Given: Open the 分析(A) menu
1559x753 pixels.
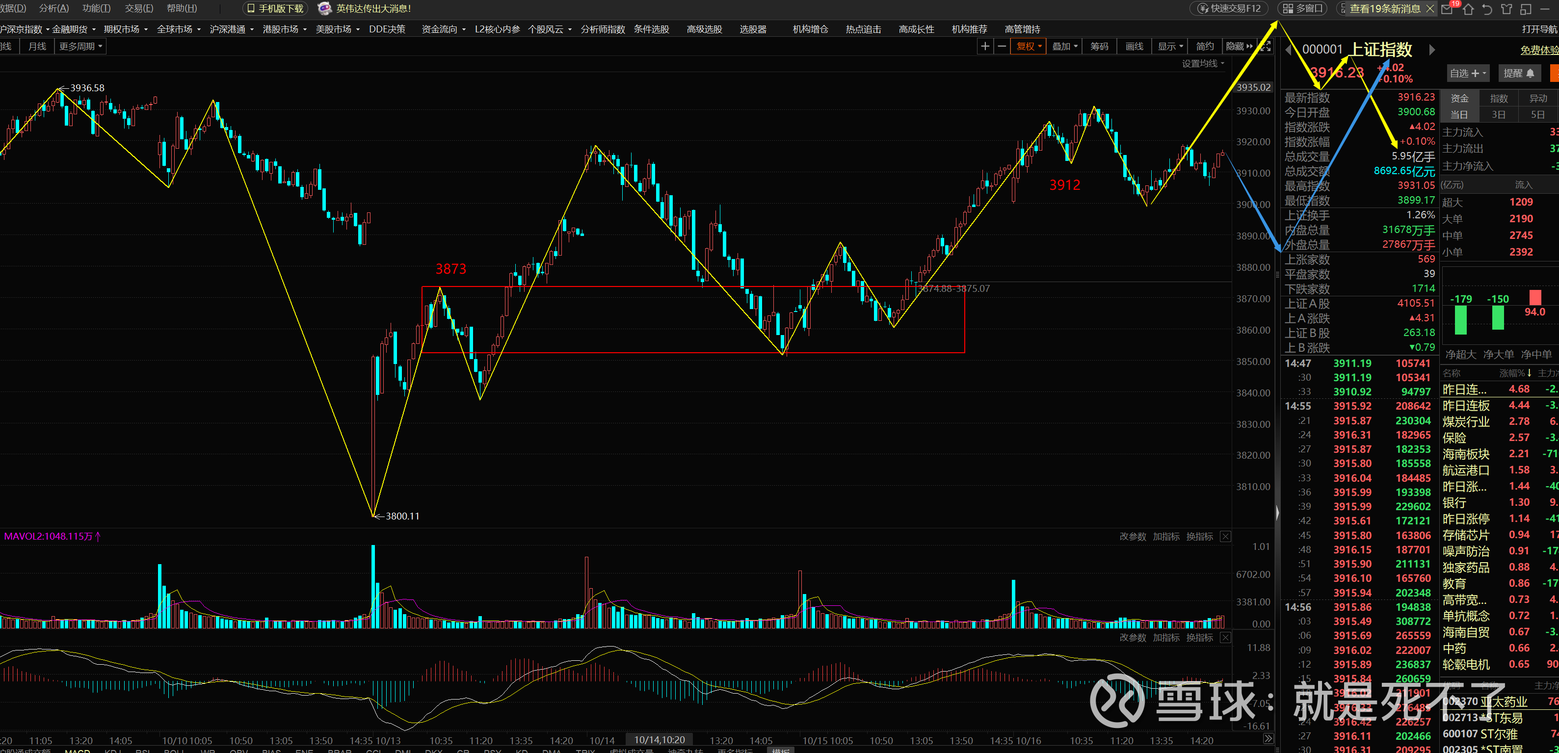Looking at the screenshot, I should (54, 8).
